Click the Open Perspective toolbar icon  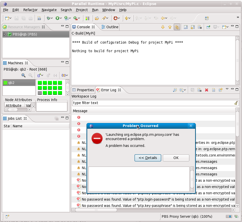pyautogui.click(x=207, y=18)
